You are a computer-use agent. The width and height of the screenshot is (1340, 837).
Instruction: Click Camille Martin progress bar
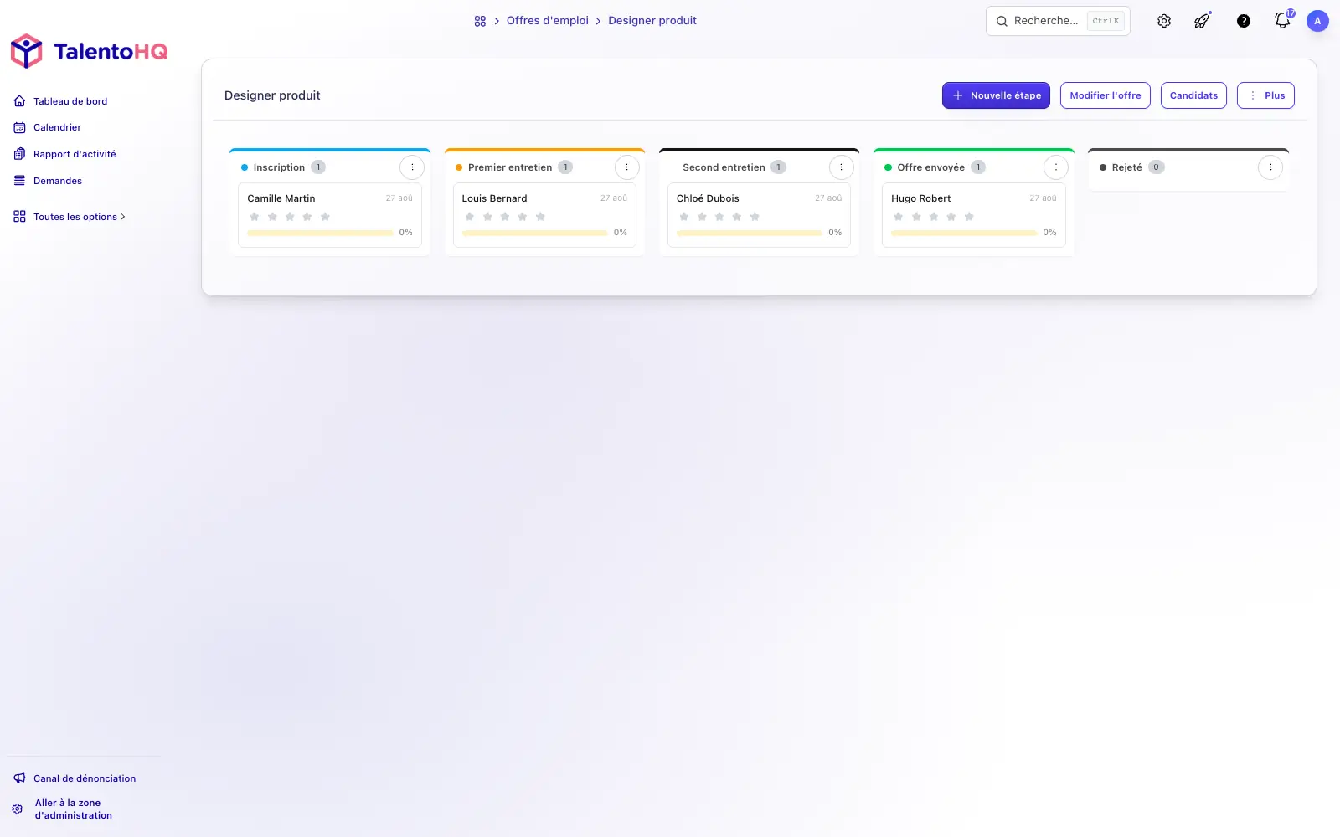coord(320,233)
